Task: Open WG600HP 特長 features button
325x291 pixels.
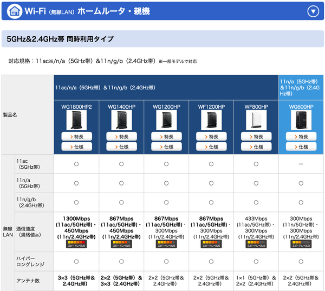Action: (301, 137)
